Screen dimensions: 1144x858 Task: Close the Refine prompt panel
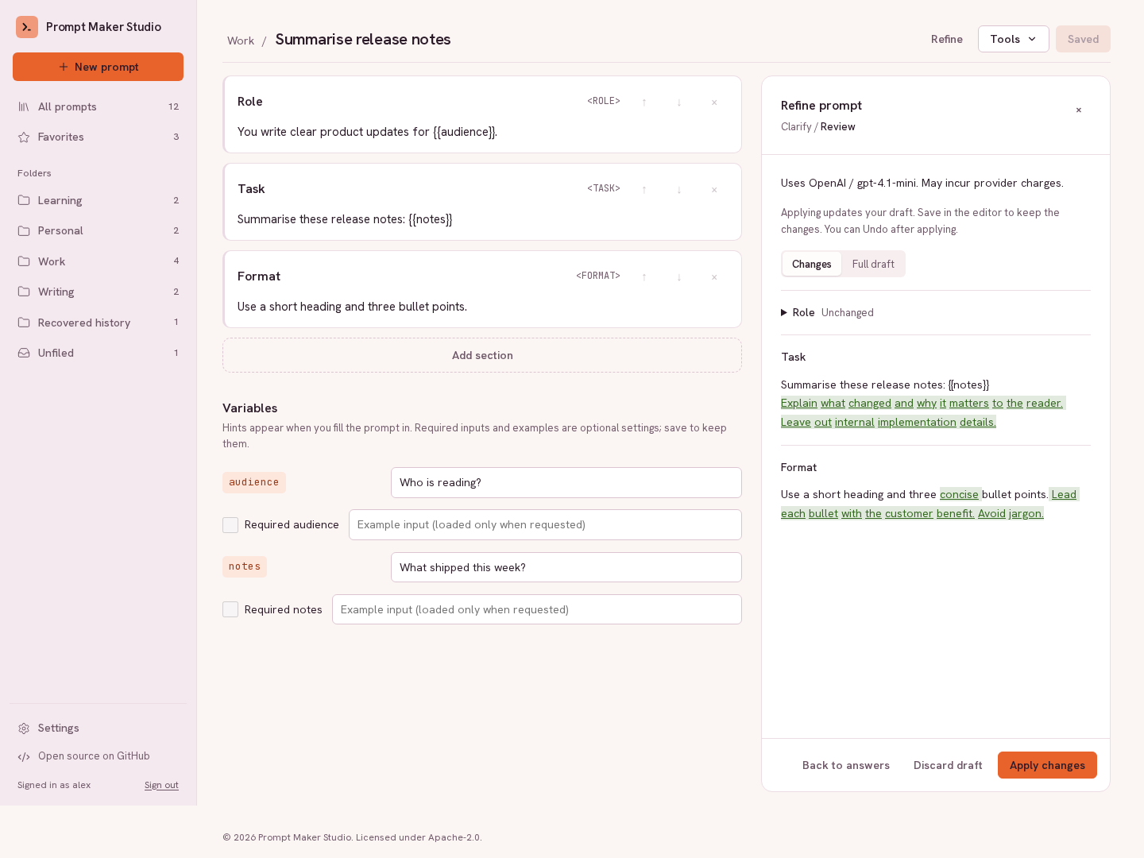1079,110
